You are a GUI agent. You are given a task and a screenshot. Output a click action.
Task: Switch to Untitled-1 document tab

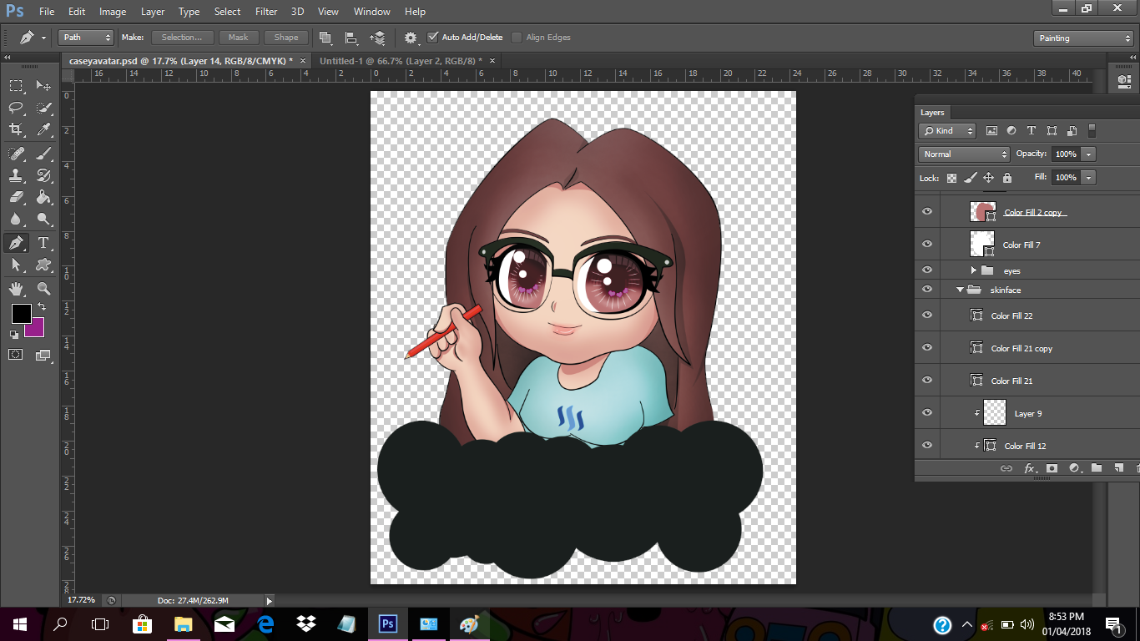pos(401,61)
